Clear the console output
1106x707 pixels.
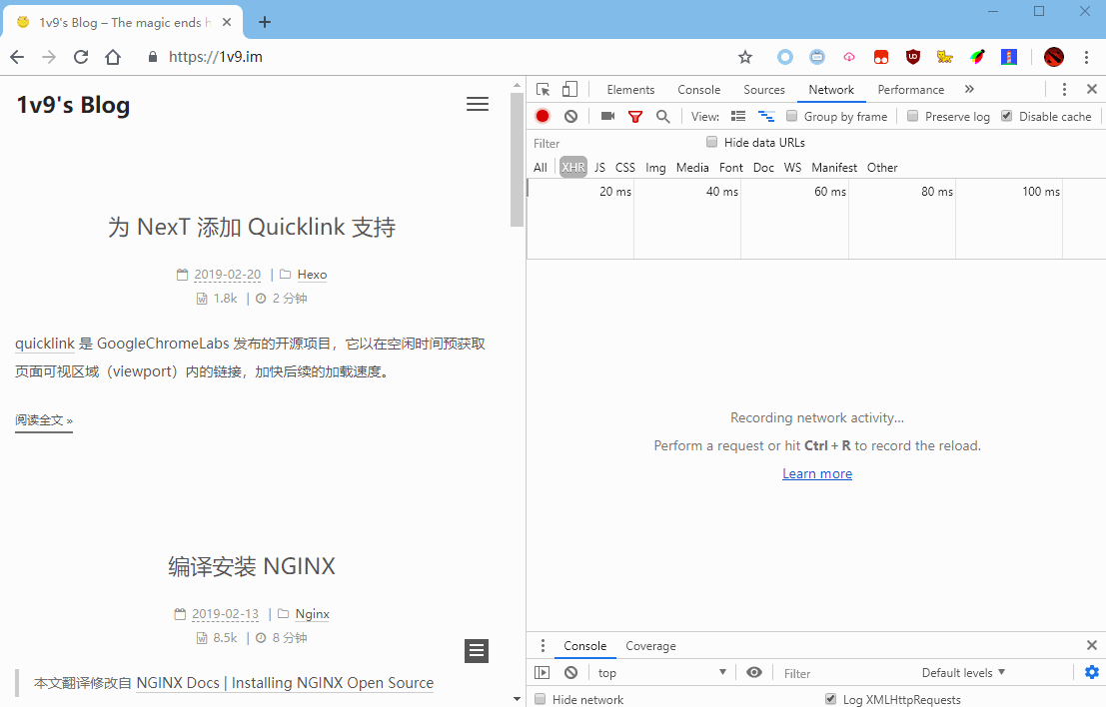[570, 672]
